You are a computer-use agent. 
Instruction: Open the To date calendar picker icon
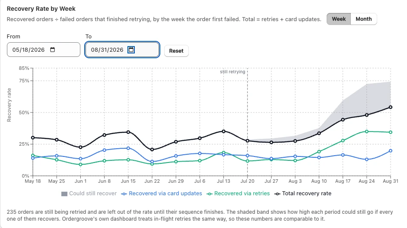pos(131,50)
